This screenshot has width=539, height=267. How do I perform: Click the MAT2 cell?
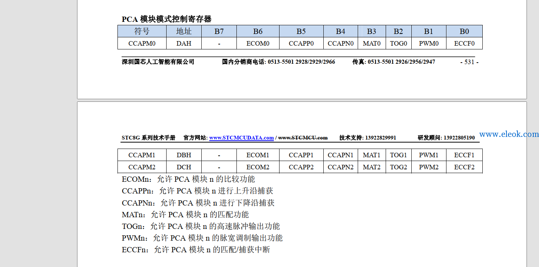tap(372, 167)
